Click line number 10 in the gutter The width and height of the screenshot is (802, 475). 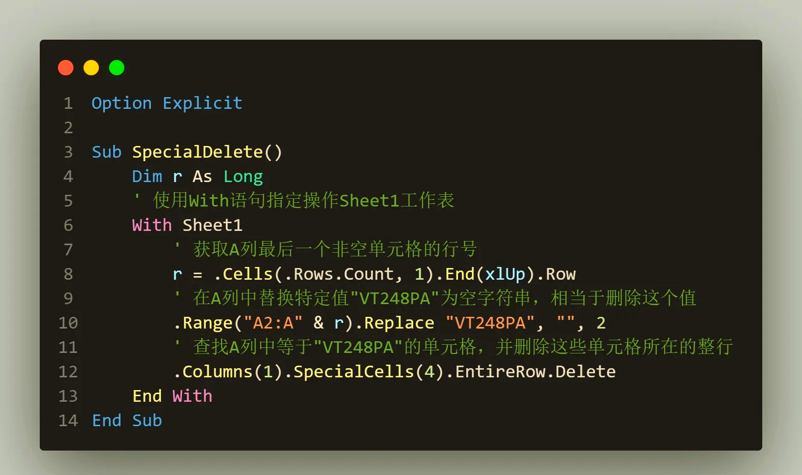tap(68, 323)
